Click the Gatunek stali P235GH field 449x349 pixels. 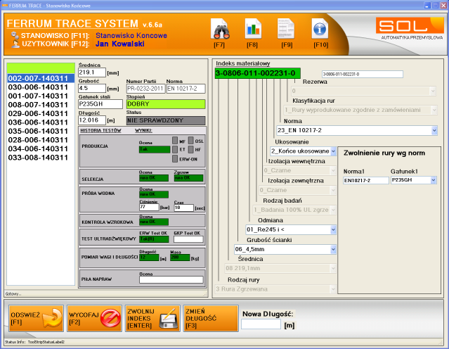(x=100, y=104)
